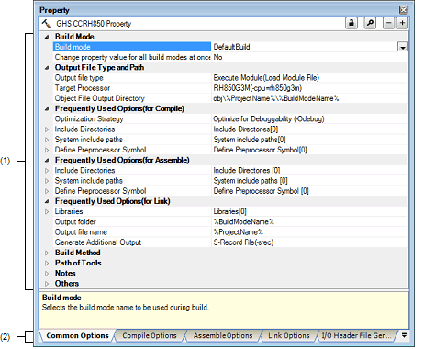This screenshot has height=349, width=435.
Task: Click the '%ProjectName%' output file name value
Action: pyautogui.click(x=239, y=232)
